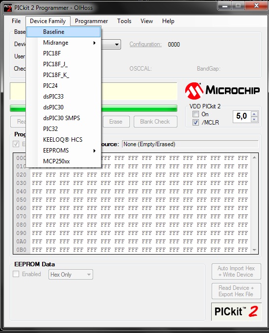Expand the Midrange submenu
Image resolution: width=269 pixels, height=333 pixels.
point(63,43)
